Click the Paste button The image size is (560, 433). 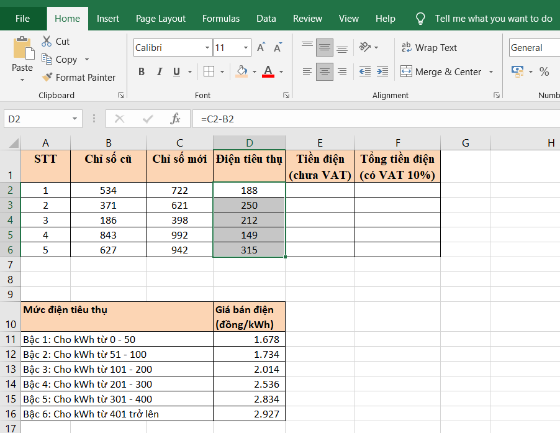click(x=22, y=56)
